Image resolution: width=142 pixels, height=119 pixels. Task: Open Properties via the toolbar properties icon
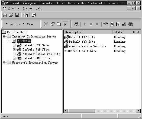click(x=52, y=24)
